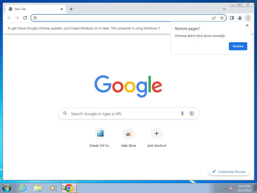This screenshot has height=193, width=257.
Task: Click the browser back arrow
Action: point(9,18)
